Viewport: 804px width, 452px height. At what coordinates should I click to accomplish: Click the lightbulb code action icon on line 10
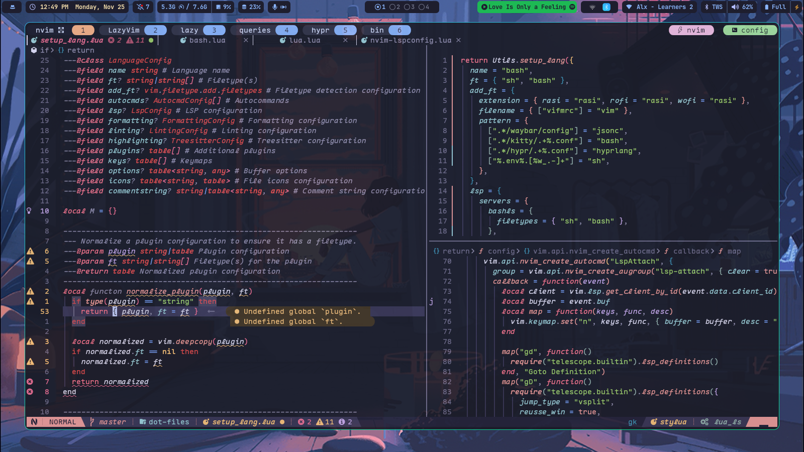(x=29, y=211)
